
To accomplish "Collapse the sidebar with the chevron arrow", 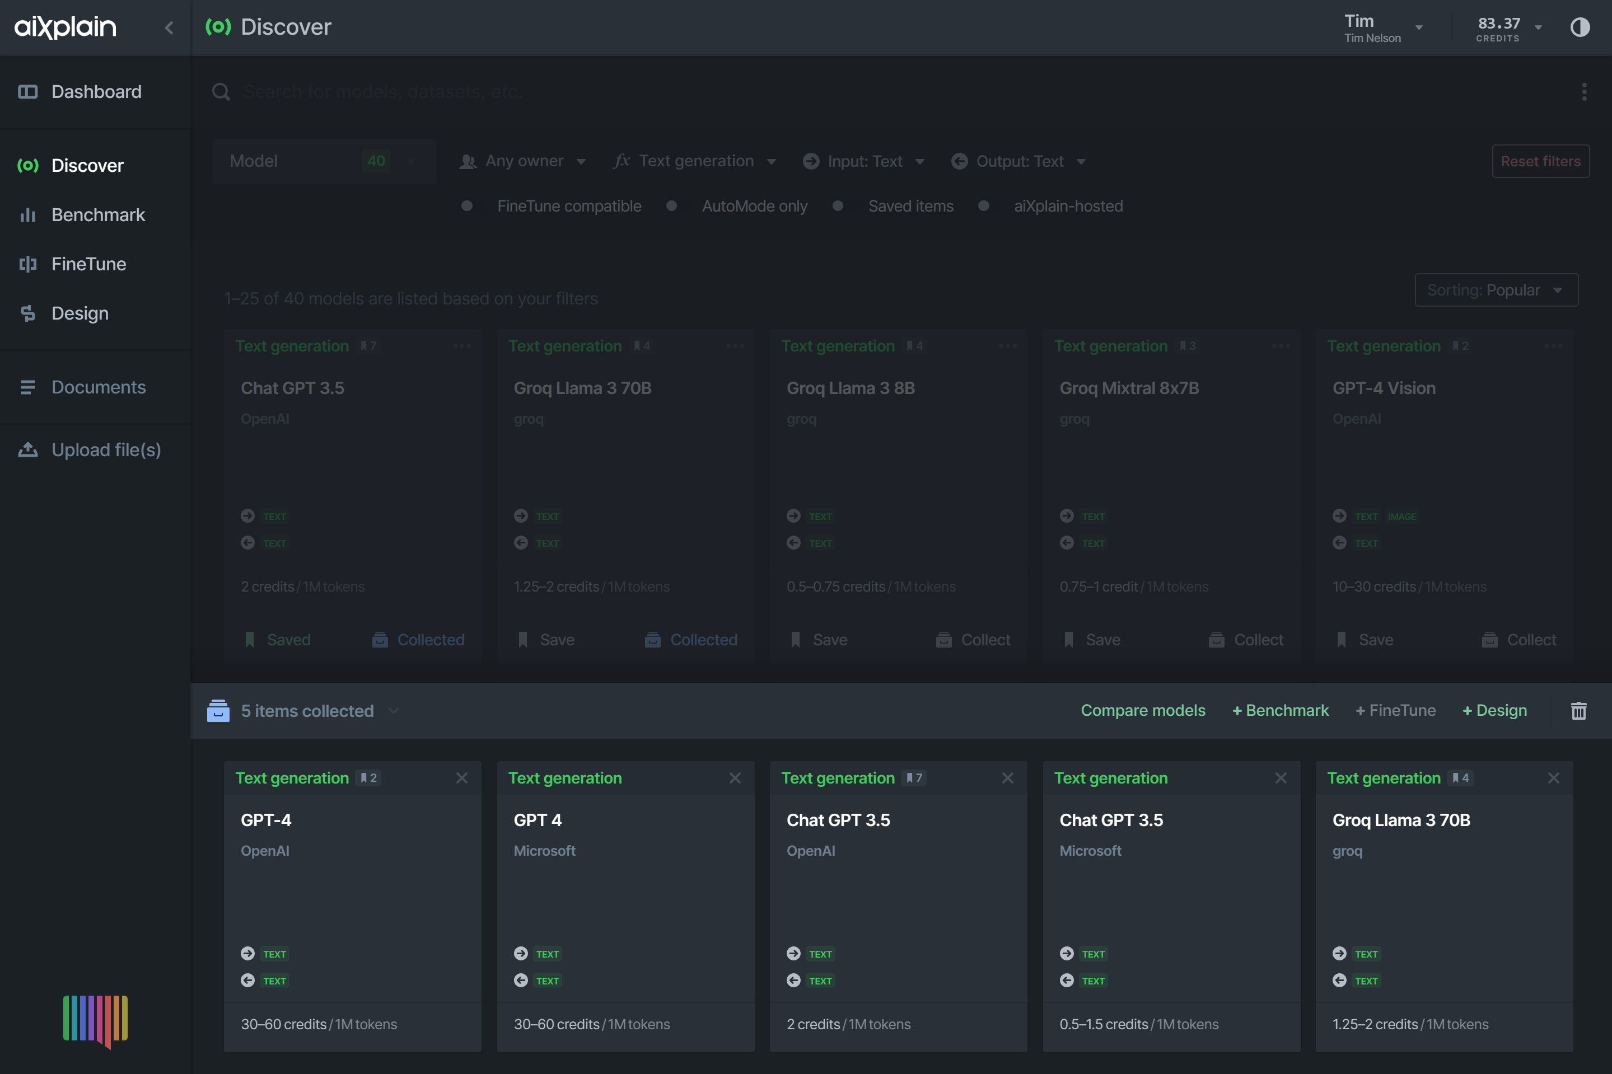I will point(169,27).
